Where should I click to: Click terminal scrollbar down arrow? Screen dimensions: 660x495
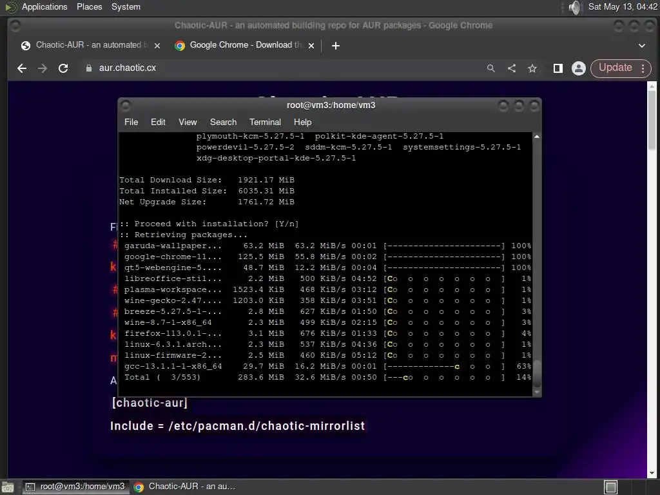pyautogui.click(x=537, y=392)
